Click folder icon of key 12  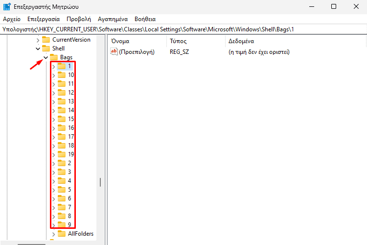point(62,93)
